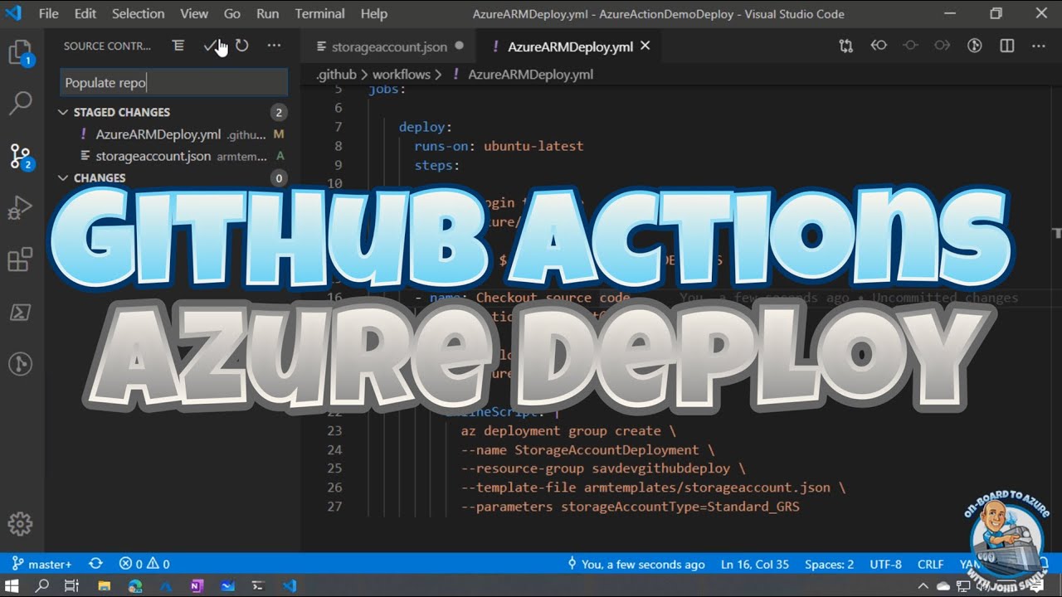Open the GitLens view in activity bar

tap(20, 363)
